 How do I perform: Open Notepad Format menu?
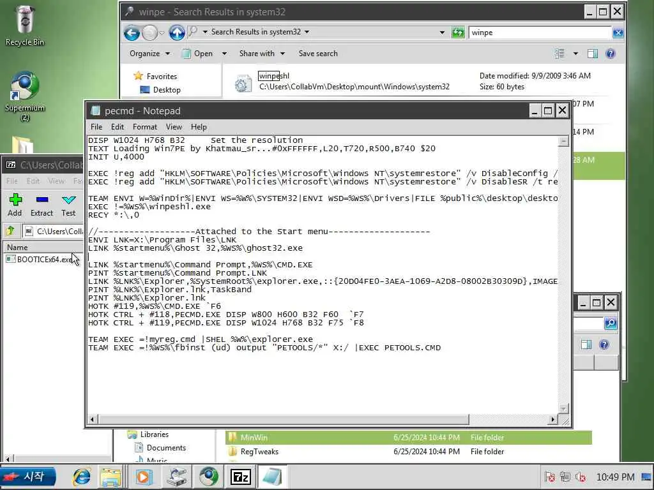coord(145,127)
